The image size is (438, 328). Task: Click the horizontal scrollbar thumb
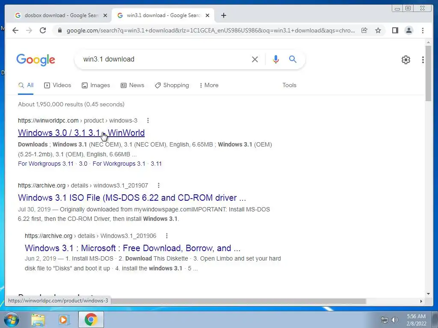pos(239,301)
